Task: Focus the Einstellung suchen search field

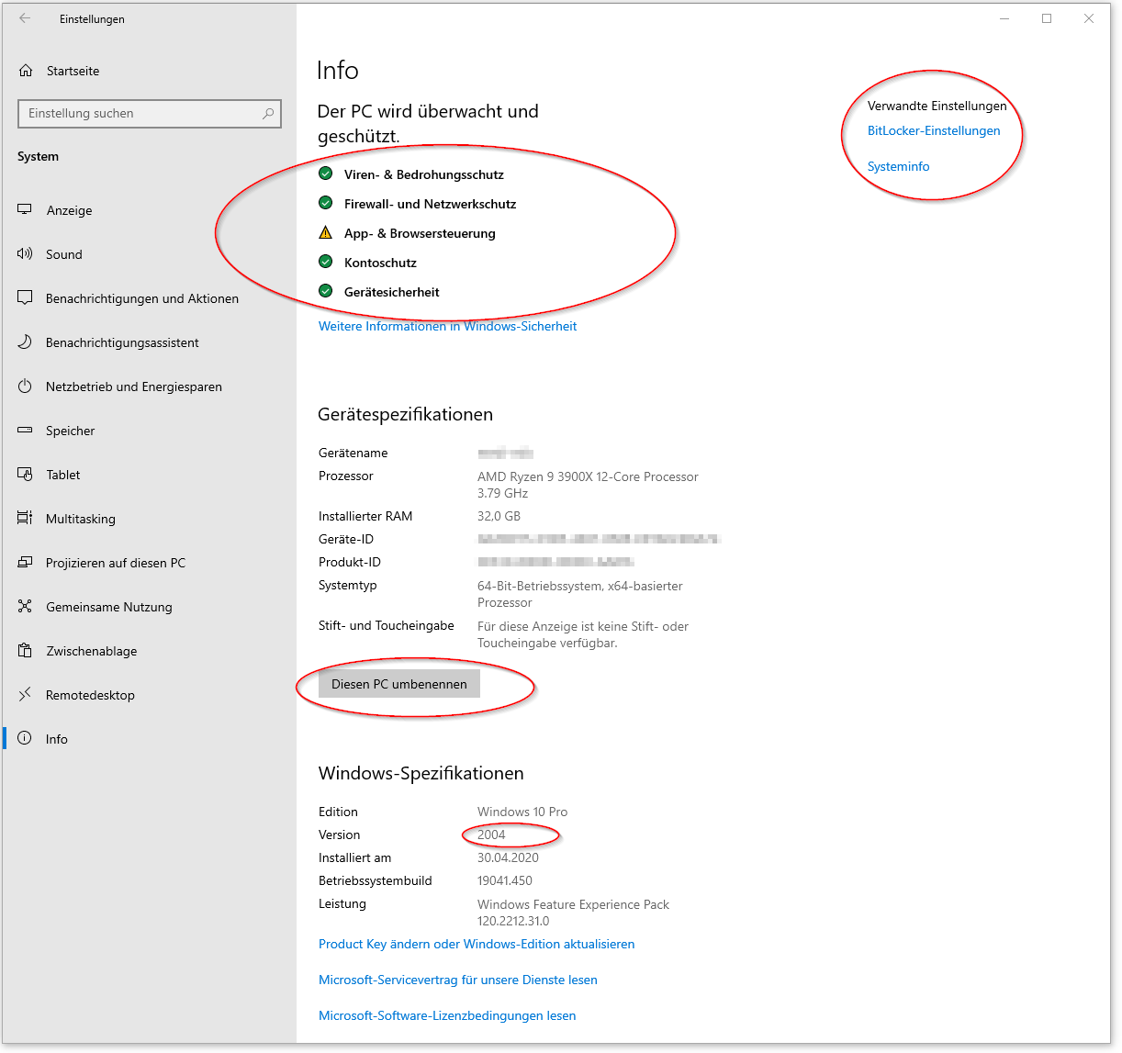Action: [x=149, y=114]
